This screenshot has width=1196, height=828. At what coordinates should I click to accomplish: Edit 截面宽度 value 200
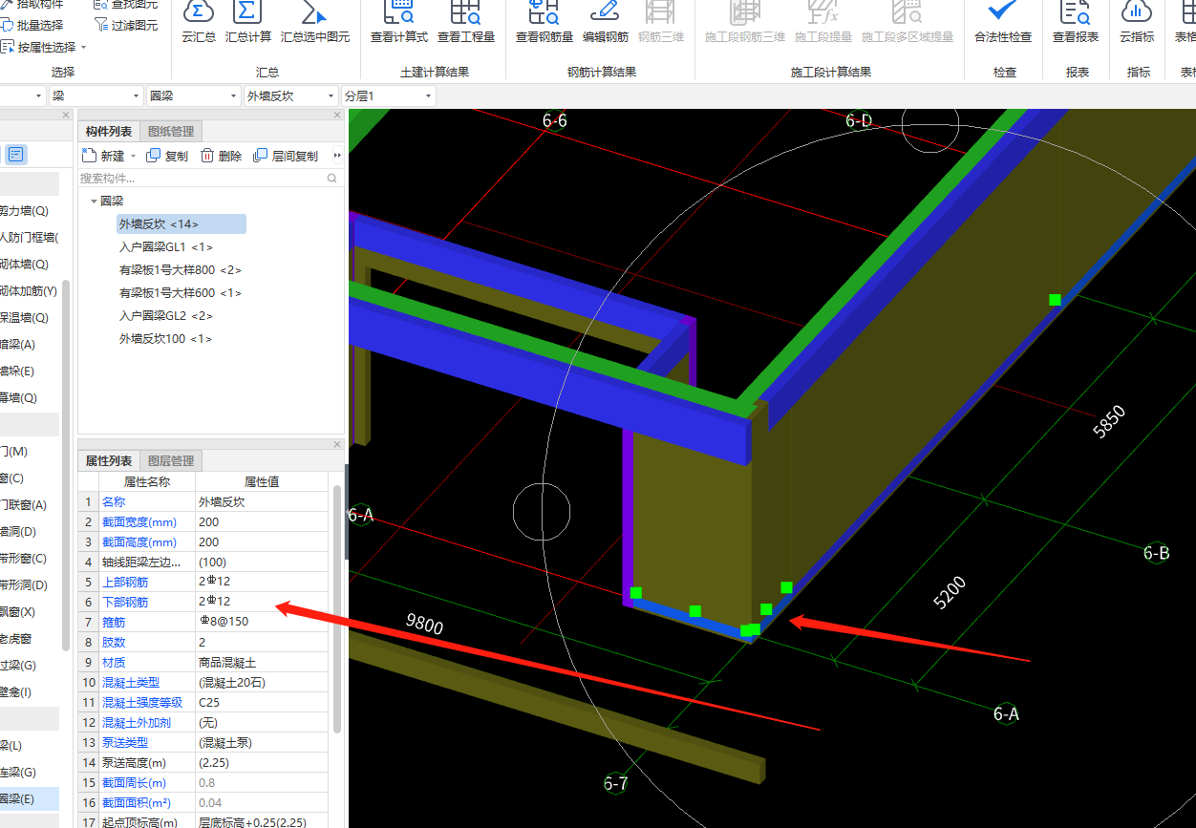(x=262, y=522)
